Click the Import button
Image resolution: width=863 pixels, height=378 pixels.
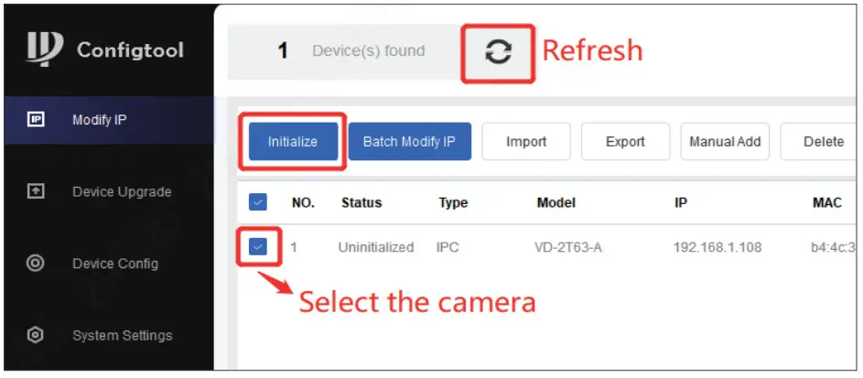[526, 142]
